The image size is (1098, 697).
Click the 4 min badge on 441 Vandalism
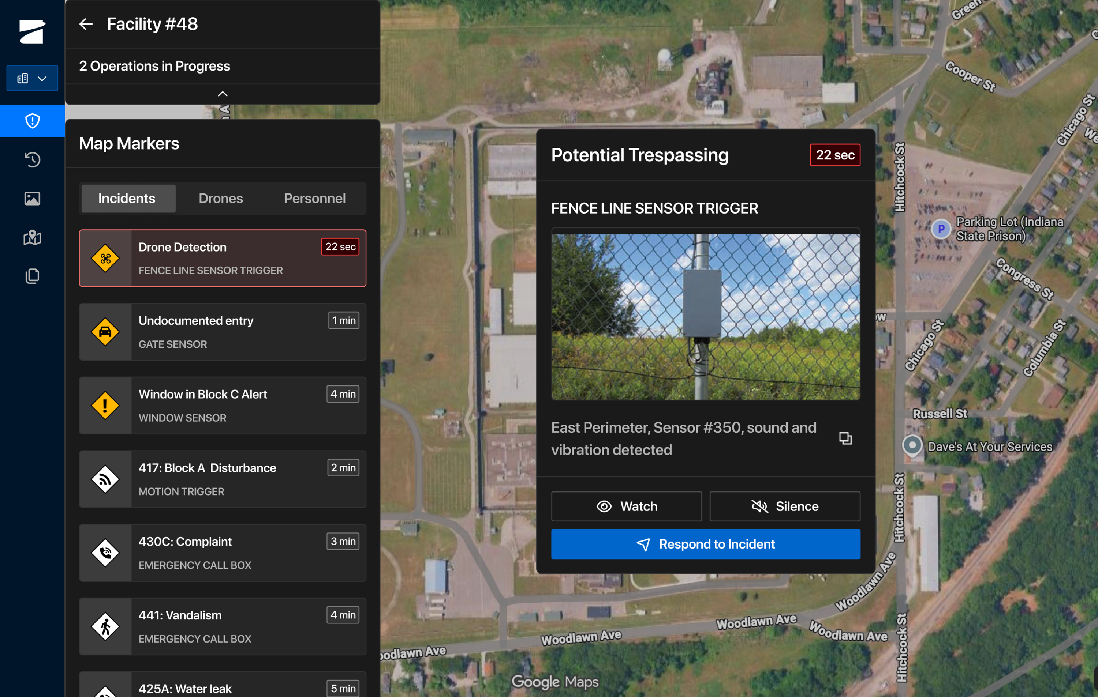tap(343, 615)
